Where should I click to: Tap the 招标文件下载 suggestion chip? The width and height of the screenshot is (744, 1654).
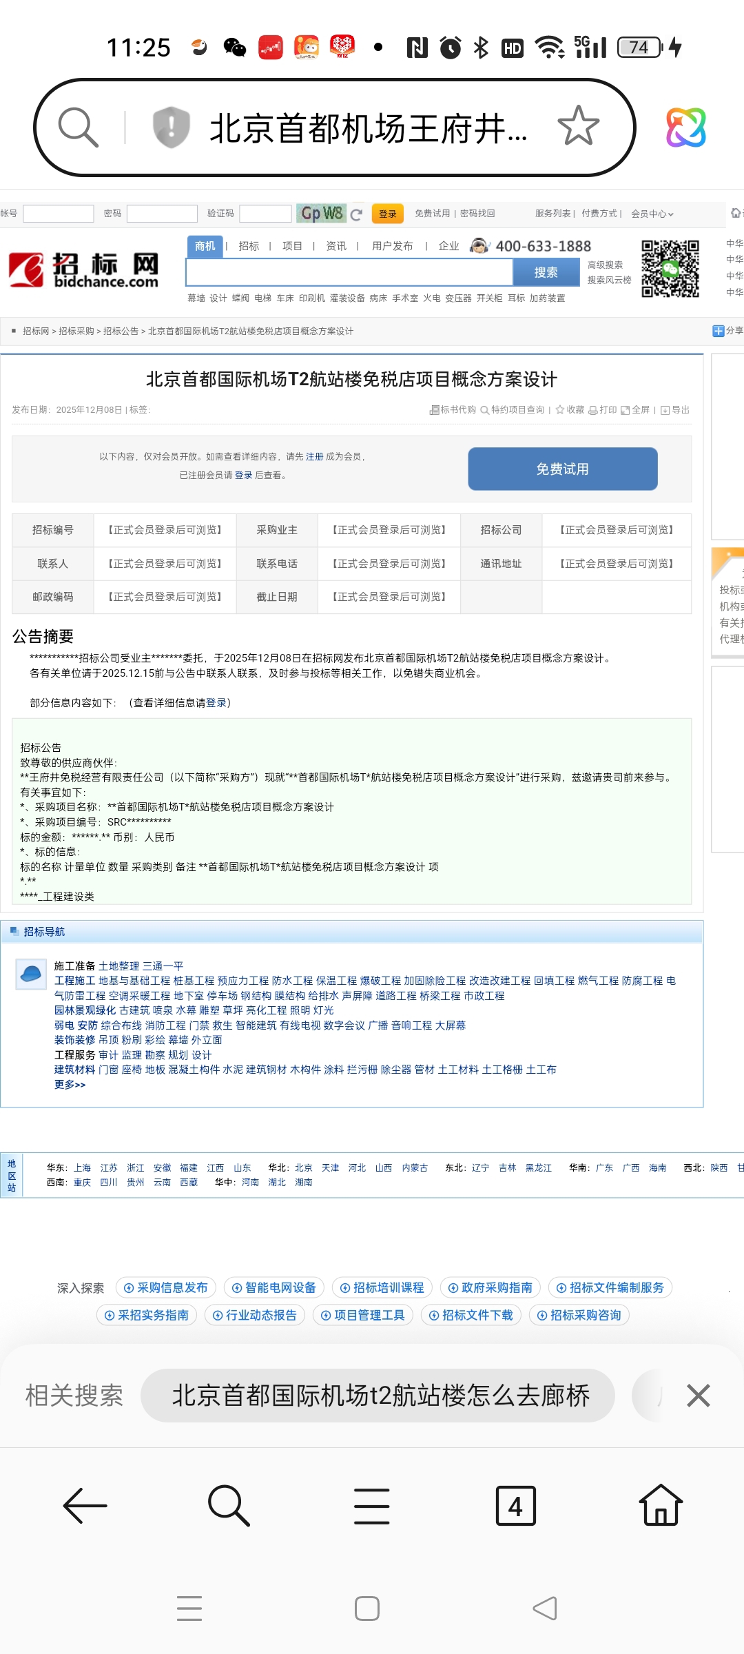click(471, 1315)
